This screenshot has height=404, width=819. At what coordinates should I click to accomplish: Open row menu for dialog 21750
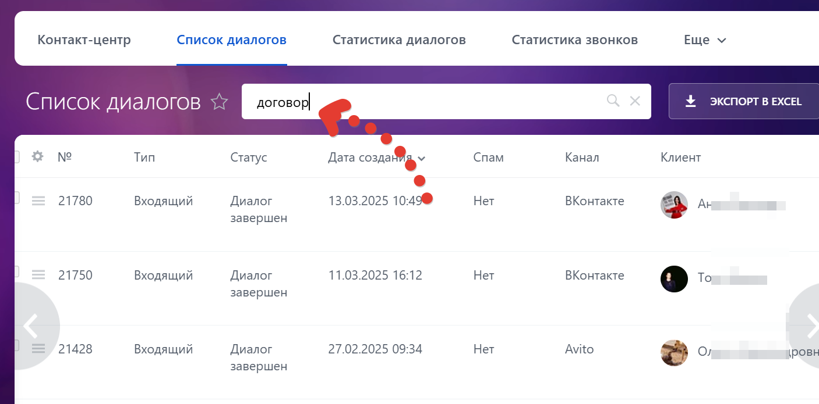click(x=38, y=275)
